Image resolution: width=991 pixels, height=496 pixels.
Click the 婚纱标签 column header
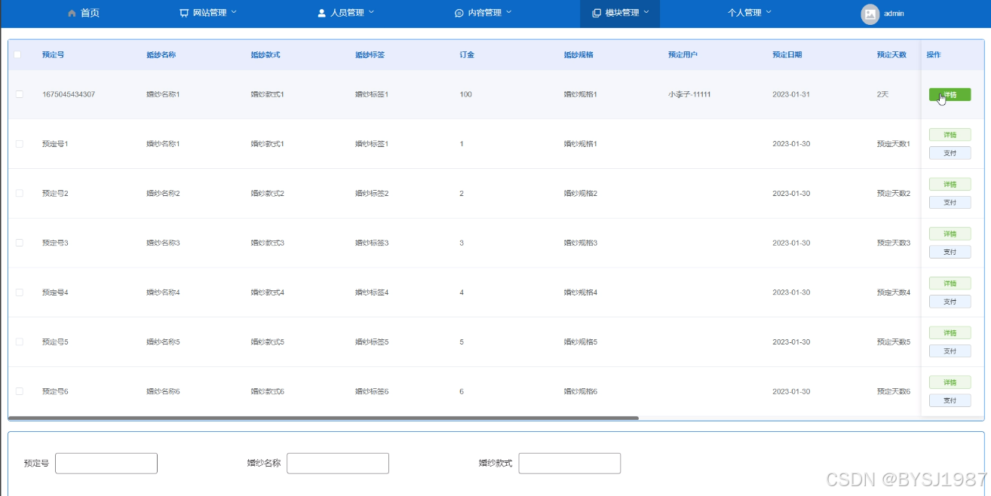coord(370,55)
